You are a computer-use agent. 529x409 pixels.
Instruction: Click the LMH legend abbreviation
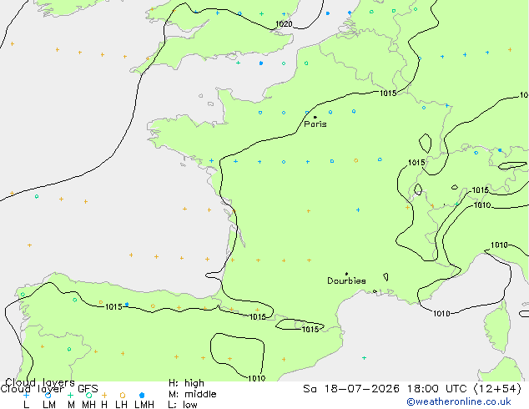coord(144,405)
